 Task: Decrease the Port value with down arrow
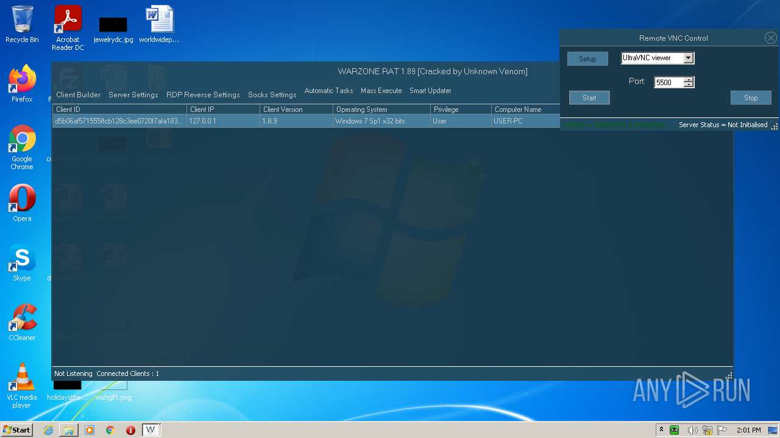point(689,85)
